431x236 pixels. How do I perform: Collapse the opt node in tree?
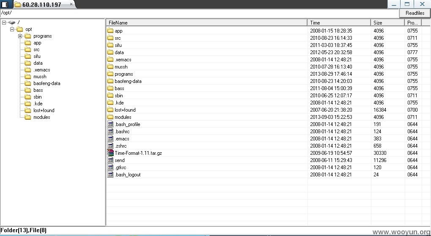12,29
